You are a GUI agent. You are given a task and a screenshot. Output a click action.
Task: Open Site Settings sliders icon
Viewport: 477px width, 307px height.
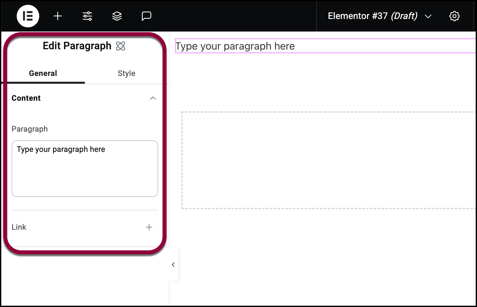pos(87,16)
